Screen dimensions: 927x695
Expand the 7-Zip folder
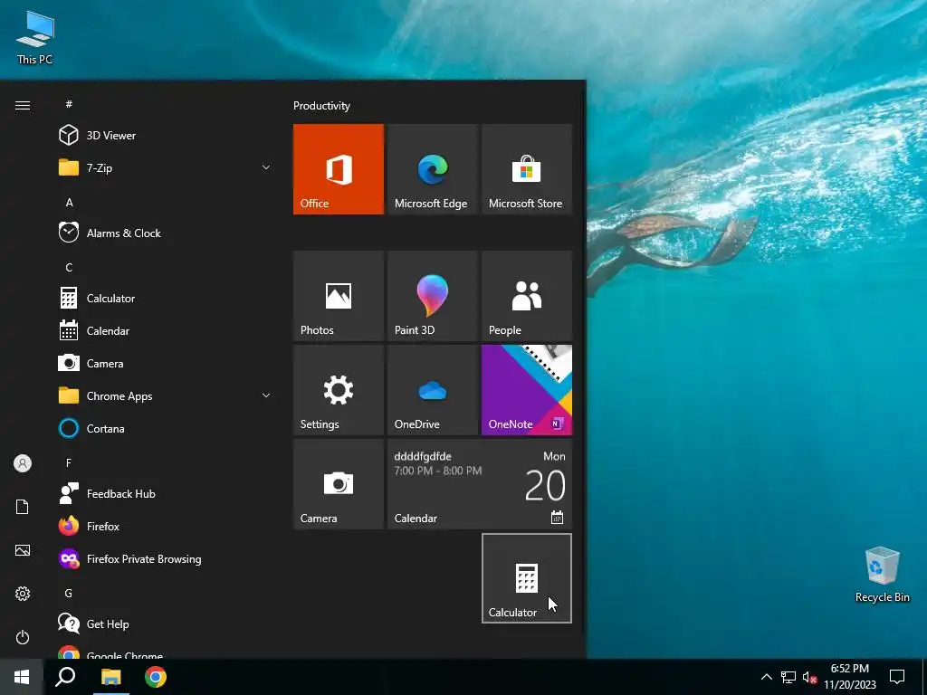coord(166,167)
